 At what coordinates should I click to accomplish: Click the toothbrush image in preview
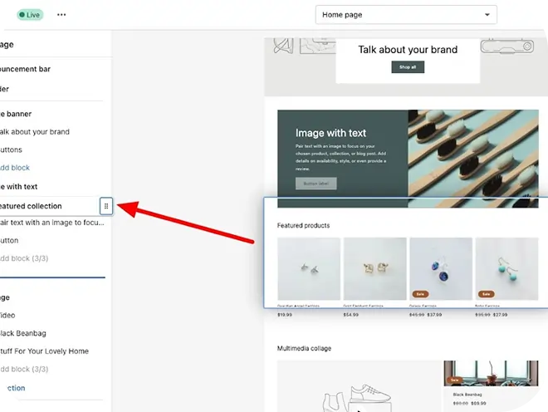click(x=477, y=159)
